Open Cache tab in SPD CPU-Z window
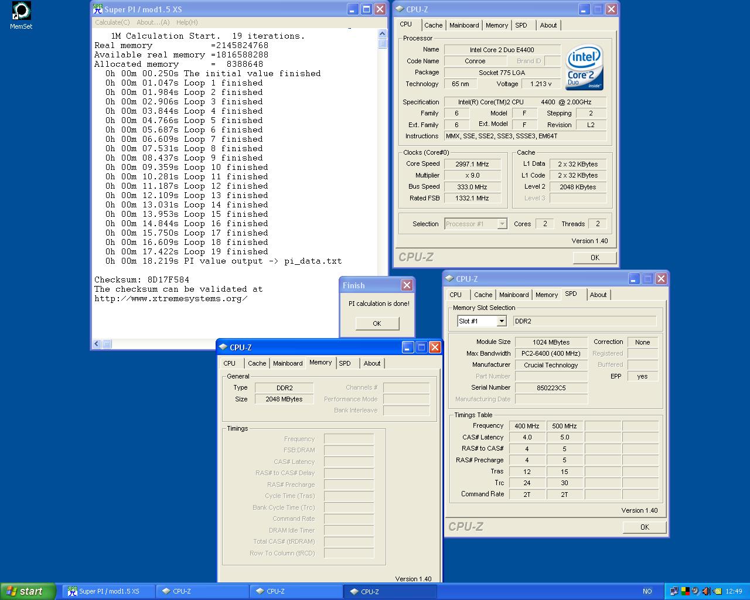This screenshot has width=750, height=600. point(483,295)
